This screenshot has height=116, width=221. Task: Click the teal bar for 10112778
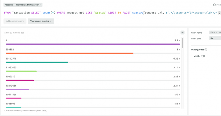pyautogui.click(x=37, y=62)
